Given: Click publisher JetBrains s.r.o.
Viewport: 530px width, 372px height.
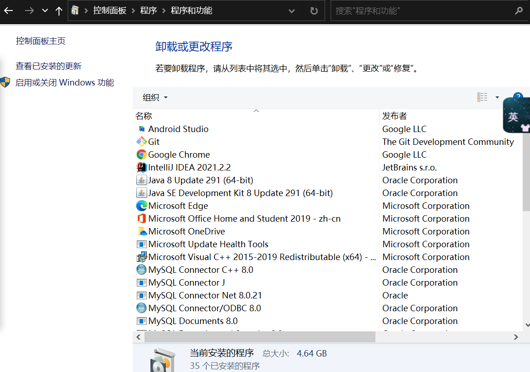Looking at the screenshot, I should coord(409,167).
